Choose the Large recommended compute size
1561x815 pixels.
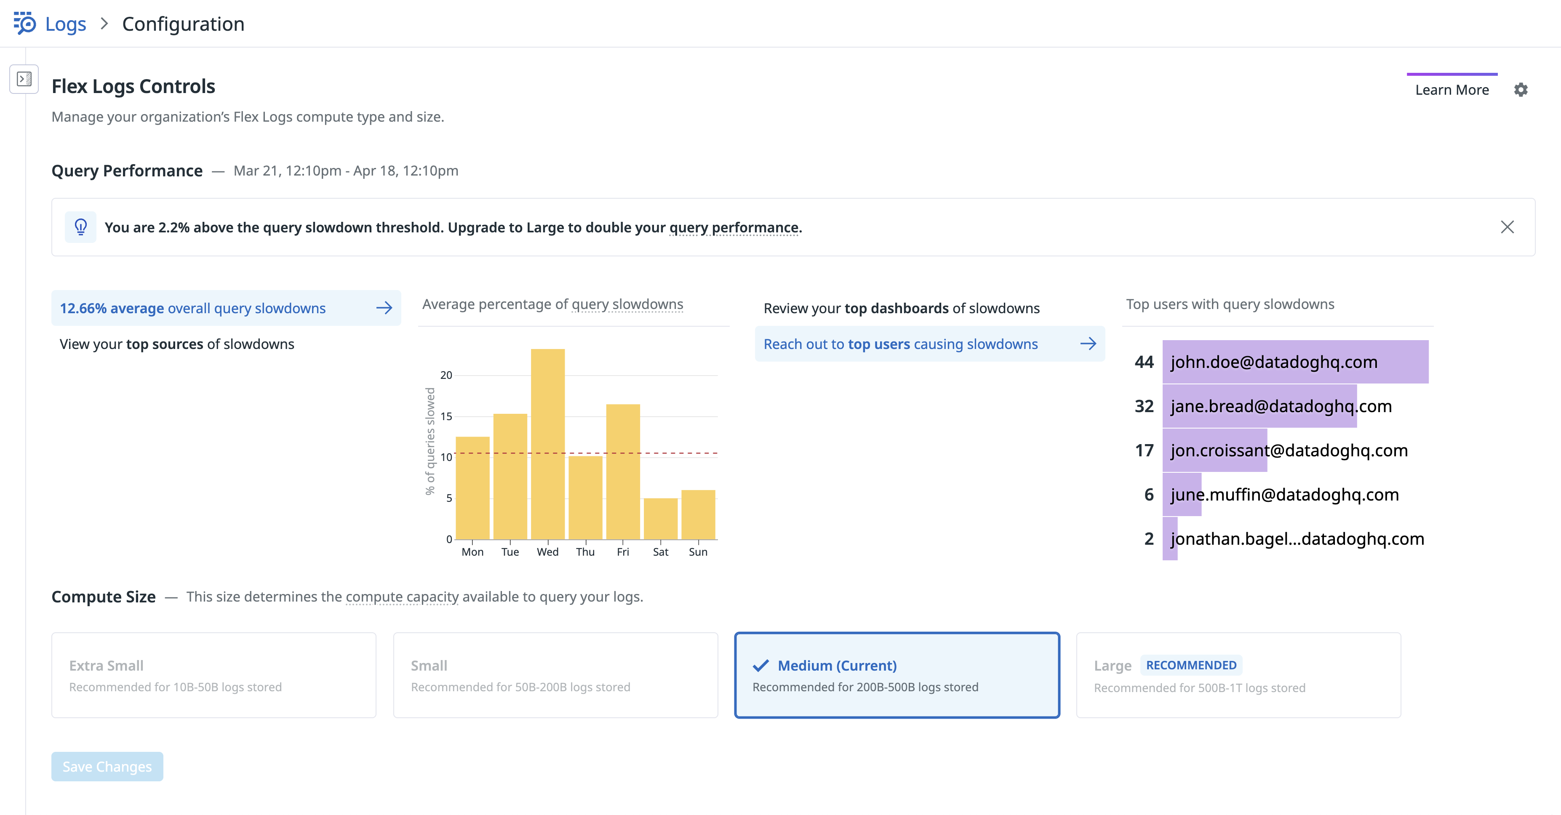coord(1238,675)
